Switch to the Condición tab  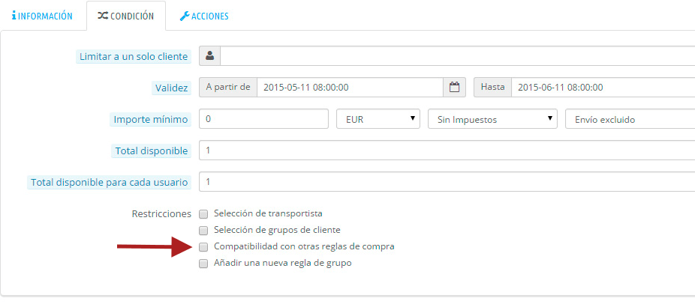126,16
